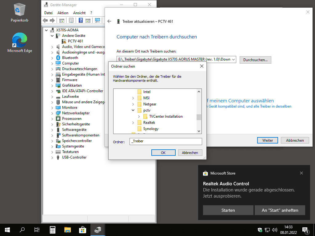This screenshot has width=315, height=236.
Task: Open Properties via the toolbar icon
Action: (x=71, y=20)
